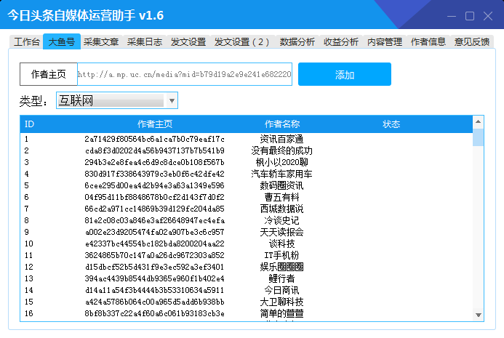The height and width of the screenshot is (338, 504).
Task: Minimize the application window
Action: tap(450, 15)
